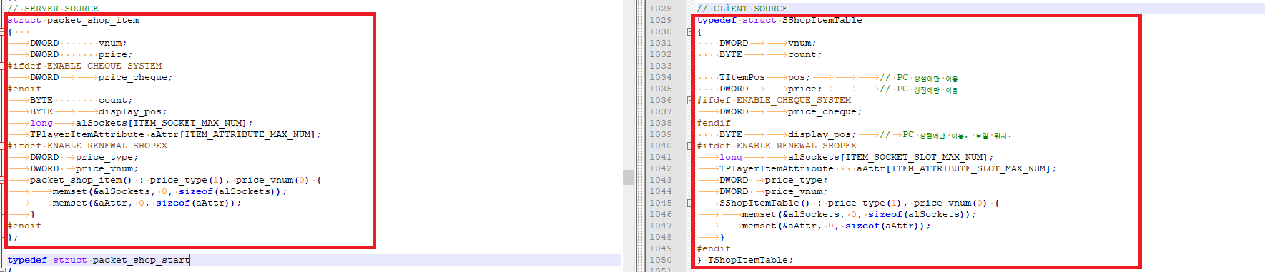The image size is (1265, 272).
Task: Click 'DWORD vnum;' on line 1031
Action: 768,43
